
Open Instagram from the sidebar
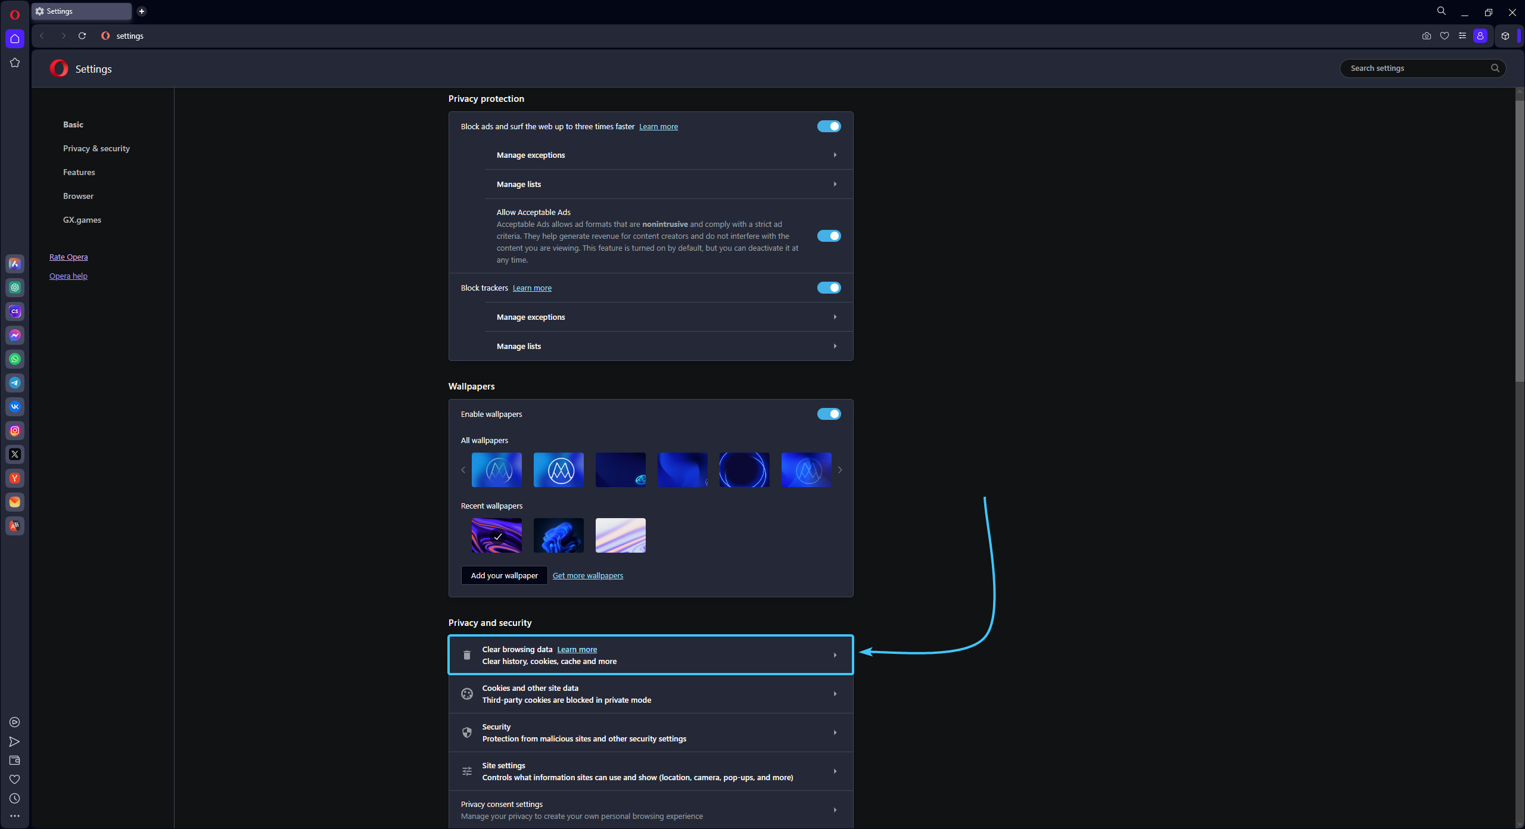click(x=15, y=431)
